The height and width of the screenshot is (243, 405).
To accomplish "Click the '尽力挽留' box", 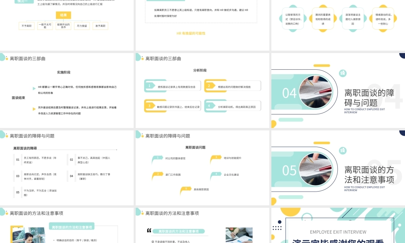I will [82, 26].
